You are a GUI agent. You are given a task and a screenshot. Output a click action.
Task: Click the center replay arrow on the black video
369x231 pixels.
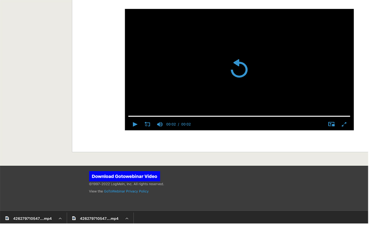coord(239,68)
